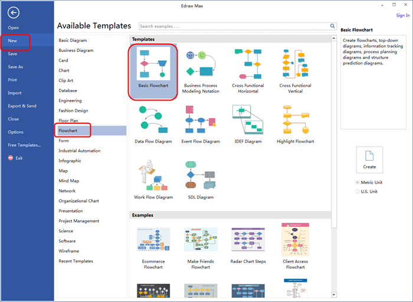This screenshot has height=302, width=413.
Task: Select Network category
Action: click(x=67, y=191)
